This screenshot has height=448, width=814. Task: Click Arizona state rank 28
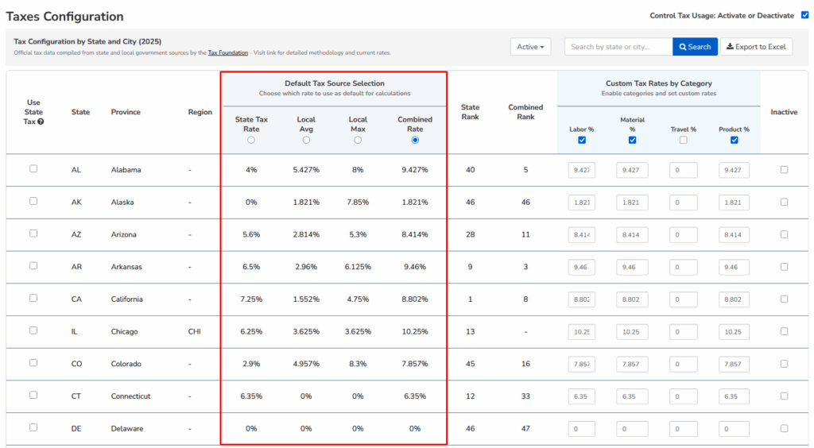[x=471, y=234]
